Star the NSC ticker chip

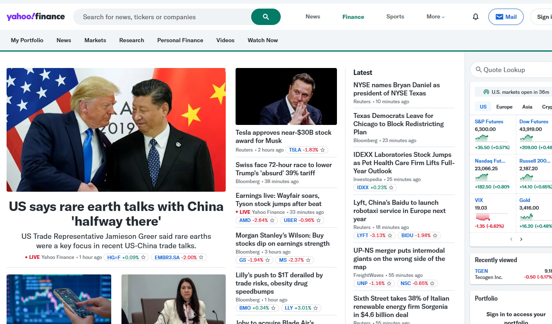tap(432, 283)
